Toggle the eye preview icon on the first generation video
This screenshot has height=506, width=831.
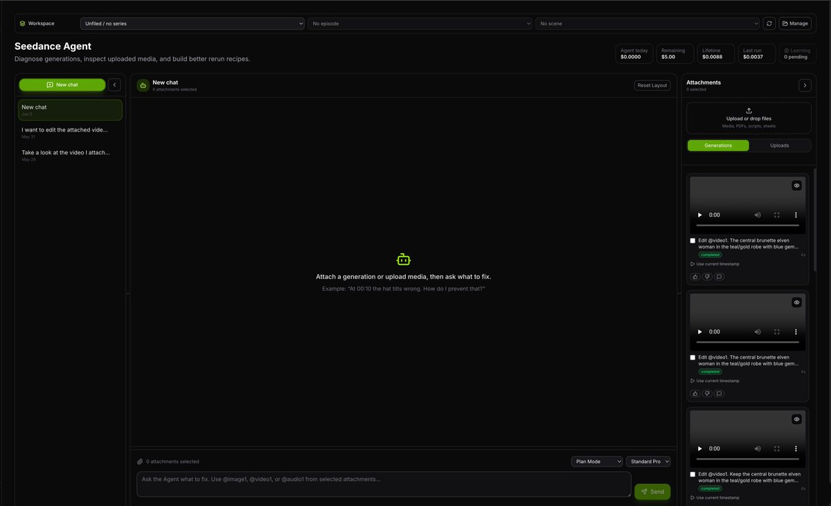[x=797, y=186]
